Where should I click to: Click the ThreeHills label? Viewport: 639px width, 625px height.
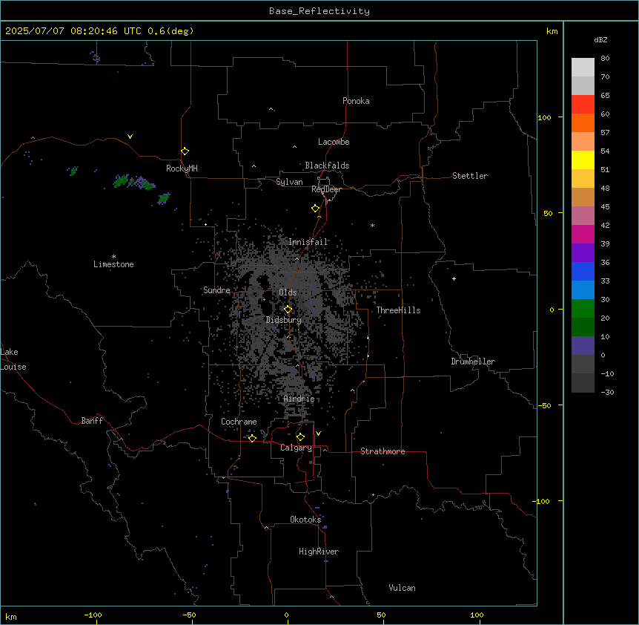(398, 310)
